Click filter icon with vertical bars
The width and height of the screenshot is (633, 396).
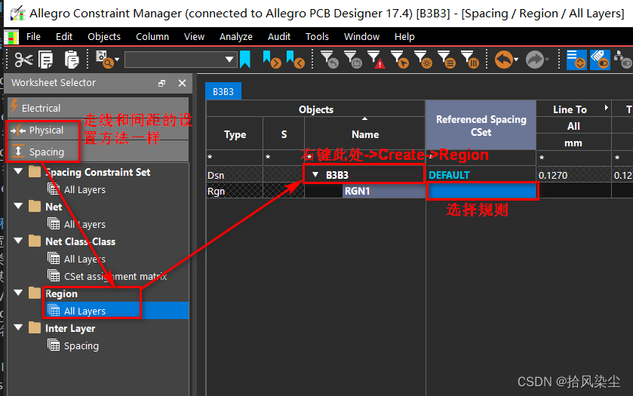tap(470, 60)
